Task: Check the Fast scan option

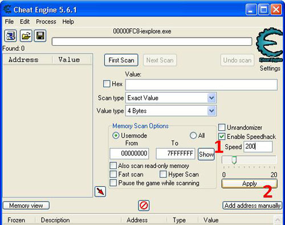Action: (x=113, y=174)
